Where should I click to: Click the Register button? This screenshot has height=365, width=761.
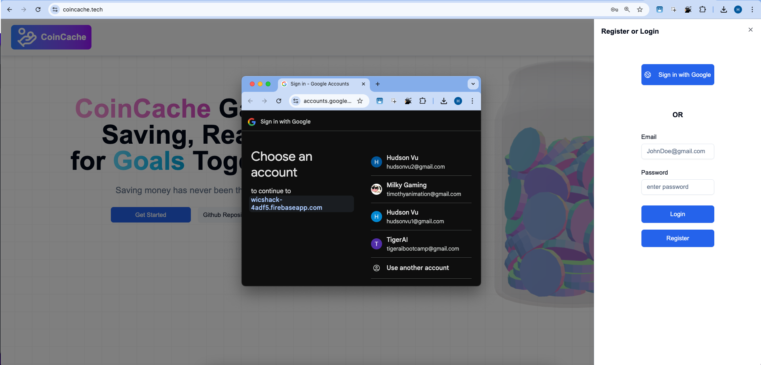pos(678,238)
